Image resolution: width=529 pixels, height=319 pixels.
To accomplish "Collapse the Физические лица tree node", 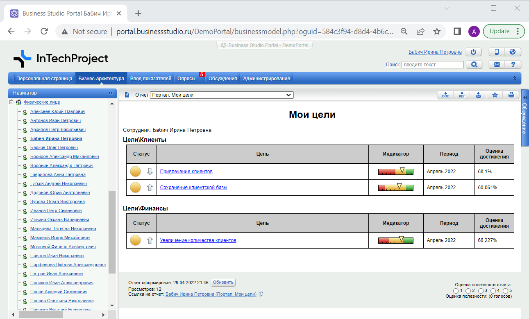I will coord(12,102).
